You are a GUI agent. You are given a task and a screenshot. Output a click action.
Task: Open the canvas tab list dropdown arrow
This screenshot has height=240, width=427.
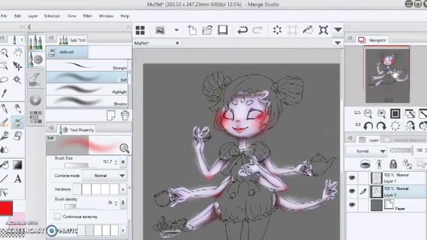click(x=338, y=43)
